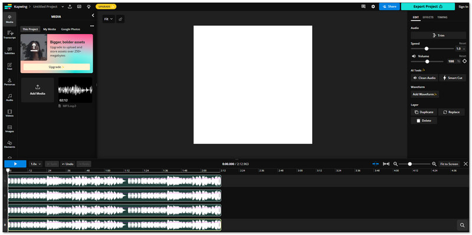The width and height of the screenshot is (472, 235).
Task: Click the Add Media tile
Action: (x=38, y=90)
